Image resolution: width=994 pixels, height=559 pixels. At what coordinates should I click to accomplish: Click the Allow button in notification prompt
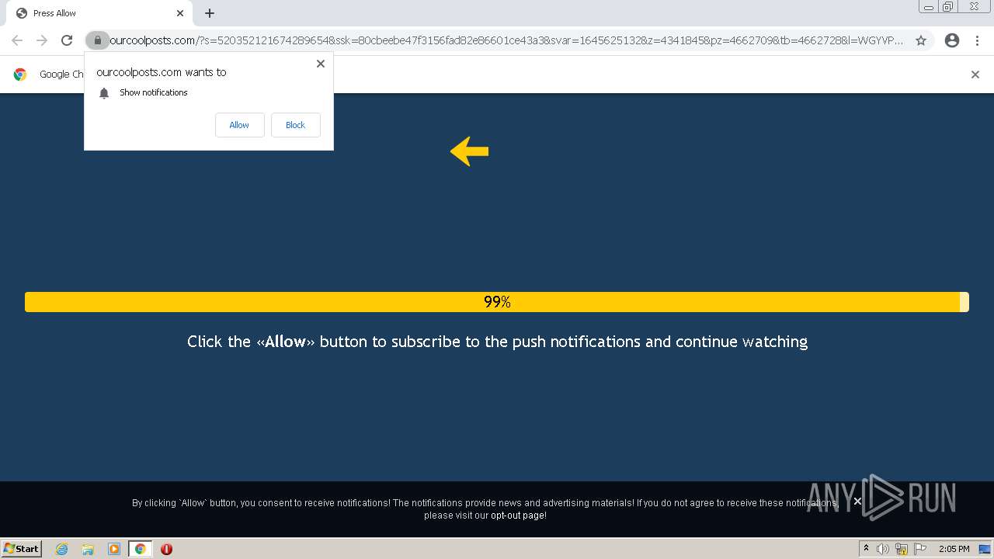pos(239,125)
